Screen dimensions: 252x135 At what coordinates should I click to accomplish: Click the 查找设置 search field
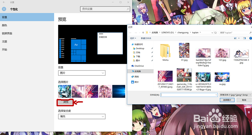pyautogui.click(x=105, y=9)
